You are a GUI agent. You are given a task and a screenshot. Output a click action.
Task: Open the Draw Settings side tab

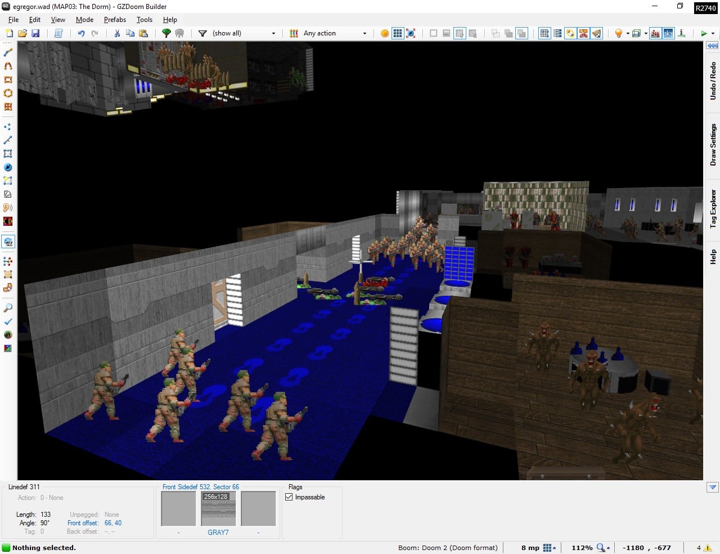click(713, 144)
